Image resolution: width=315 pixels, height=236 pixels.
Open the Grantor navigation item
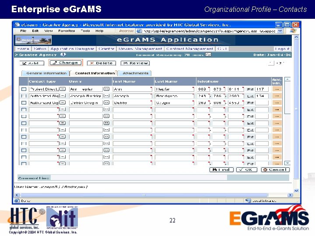[106, 49]
